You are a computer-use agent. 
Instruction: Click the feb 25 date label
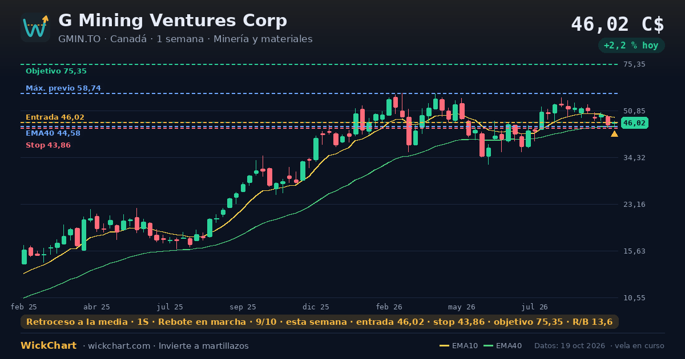(x=24, y=307)
